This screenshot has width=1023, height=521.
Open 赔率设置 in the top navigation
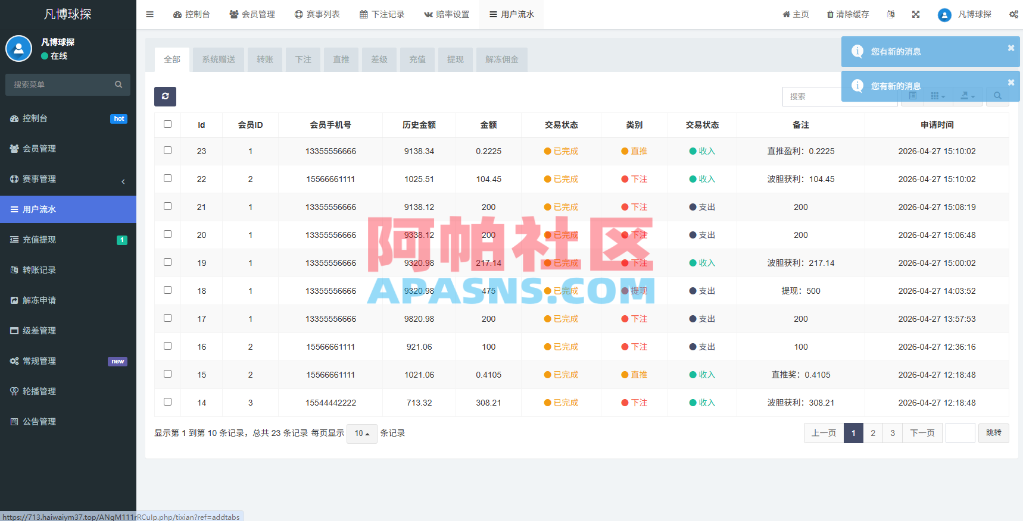tap(447, 14)
